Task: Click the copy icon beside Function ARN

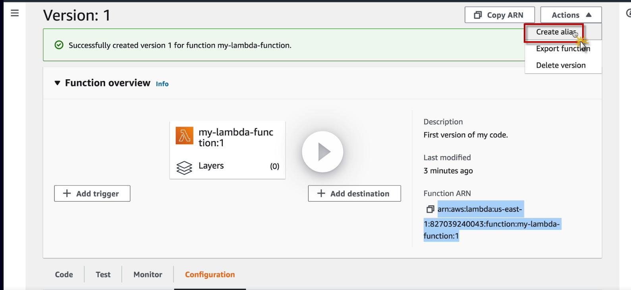Action: pos(430,209)
